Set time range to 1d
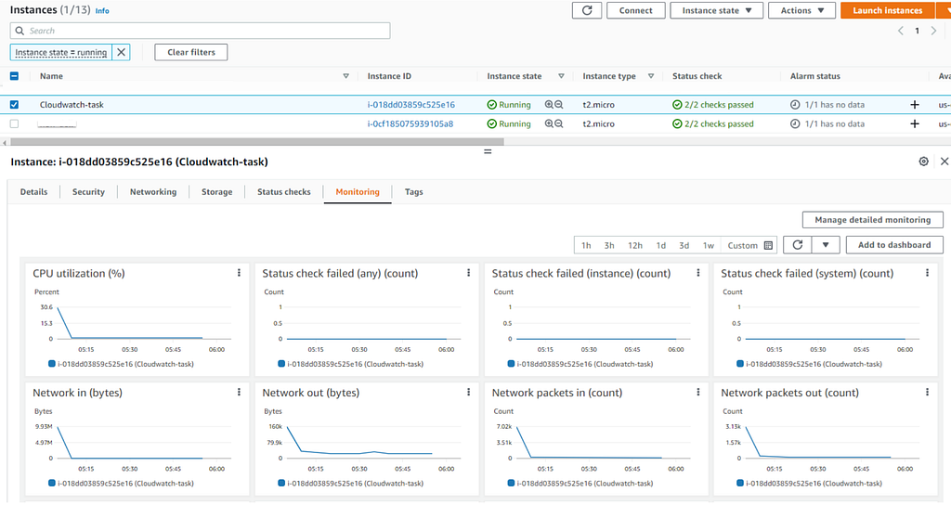 pyautogui.click(x=661, y=245)
